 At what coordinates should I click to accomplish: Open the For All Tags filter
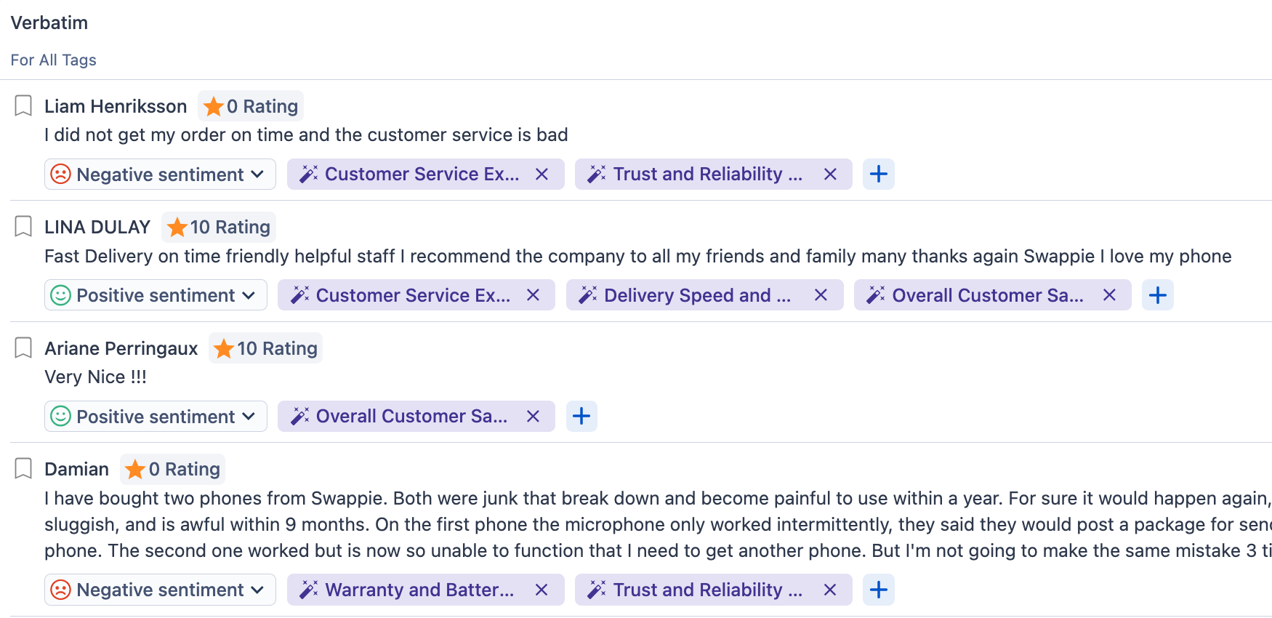click(53, 60)
